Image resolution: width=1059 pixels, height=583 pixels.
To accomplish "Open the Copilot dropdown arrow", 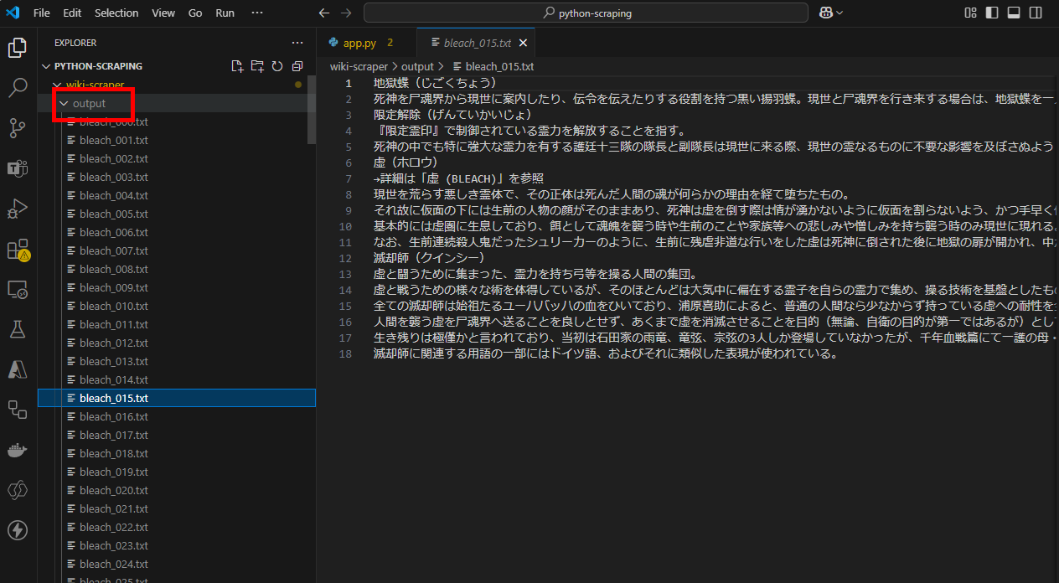I will pos(839,13).
